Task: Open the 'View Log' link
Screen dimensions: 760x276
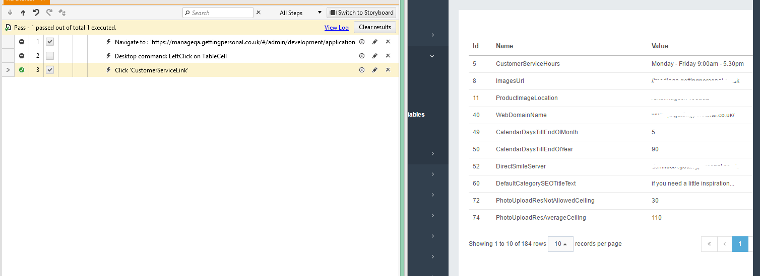Action: [336, 28]
